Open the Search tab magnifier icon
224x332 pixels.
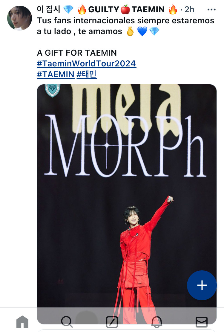tap(67, 322)
